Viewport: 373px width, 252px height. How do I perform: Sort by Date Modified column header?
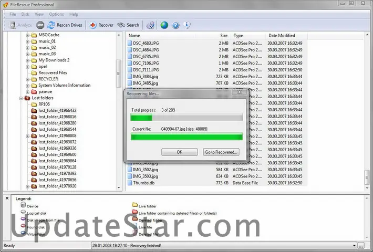(287, 35)
